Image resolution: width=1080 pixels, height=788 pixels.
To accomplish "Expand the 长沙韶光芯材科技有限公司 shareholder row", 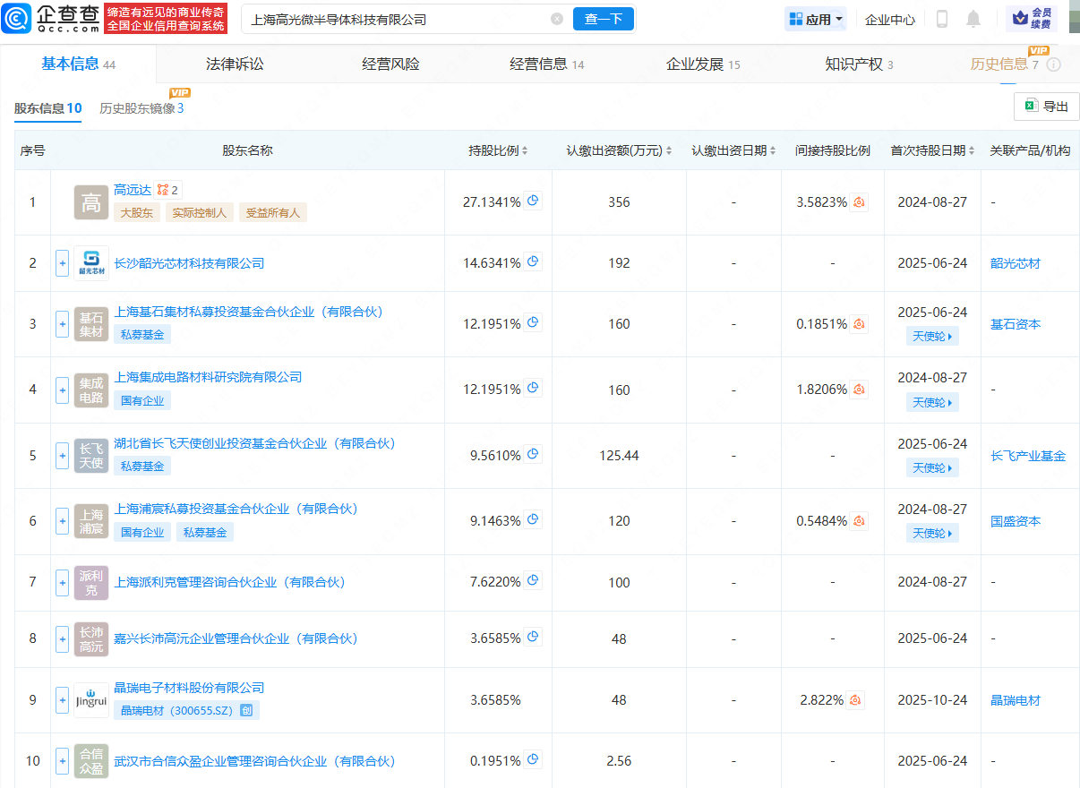I will (62, 263).
